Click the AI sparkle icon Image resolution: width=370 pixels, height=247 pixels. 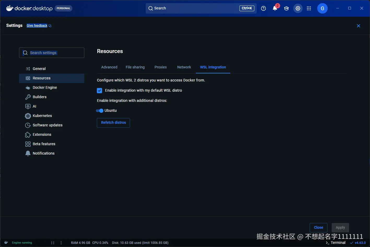click(28, 106)
